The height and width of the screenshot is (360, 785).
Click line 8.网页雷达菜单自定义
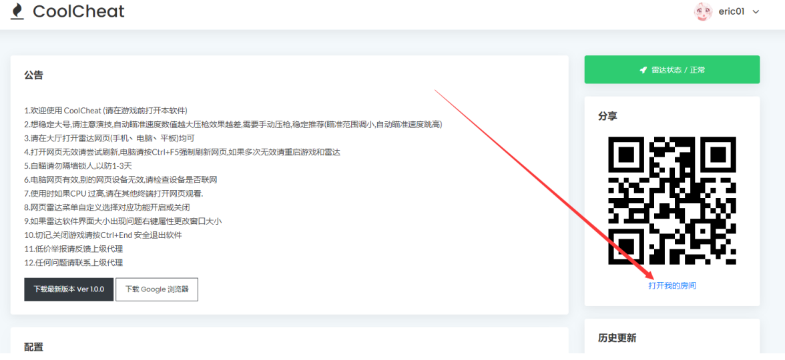107,207
